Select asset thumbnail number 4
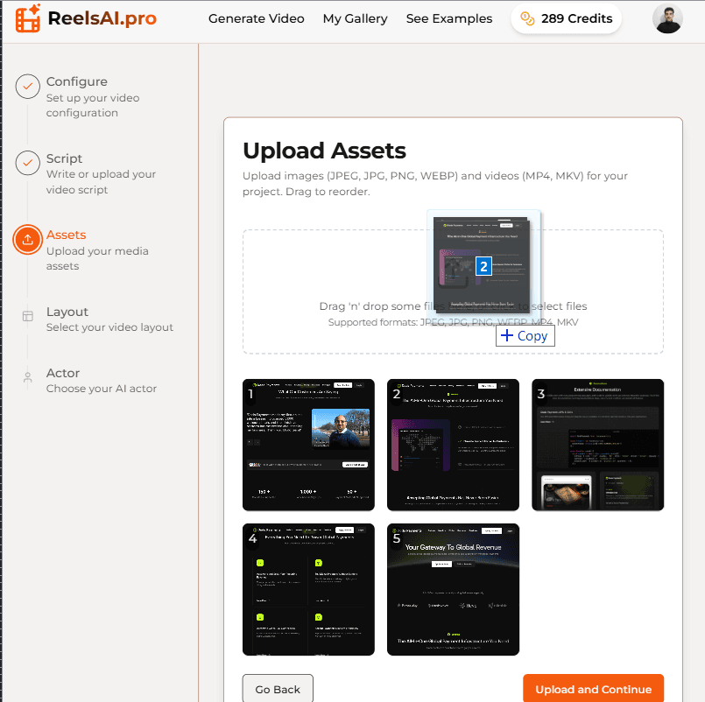The height and width of the screenshot is (702, 705). tap(308, 589)
